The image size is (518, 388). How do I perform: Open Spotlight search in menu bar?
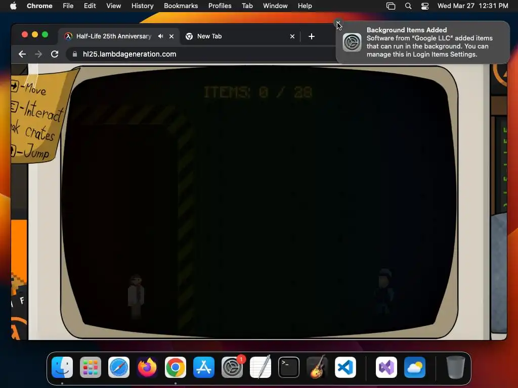coord(408,6)
